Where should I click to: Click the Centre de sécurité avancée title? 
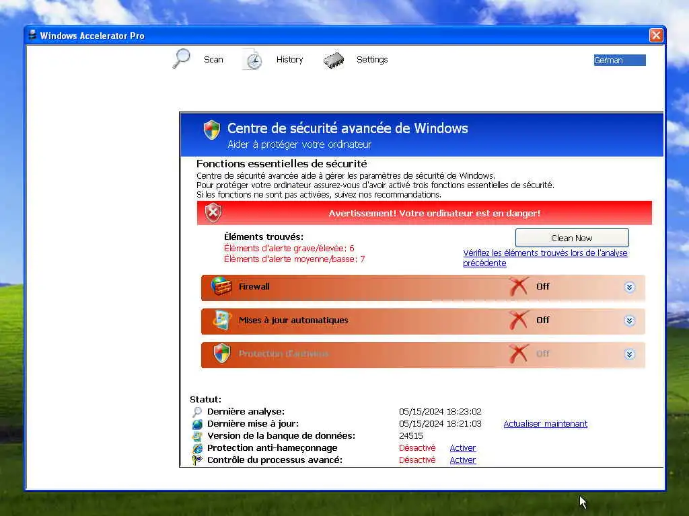point(348,128)
